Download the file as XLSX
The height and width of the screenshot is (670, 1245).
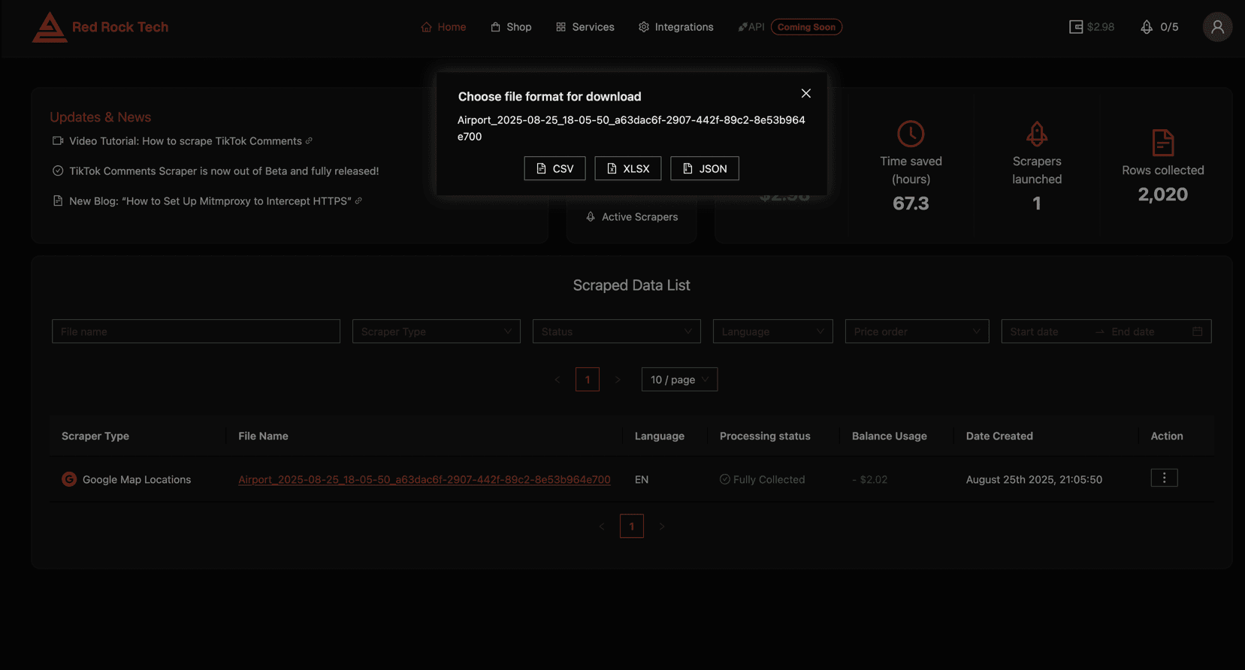(627, 168)
